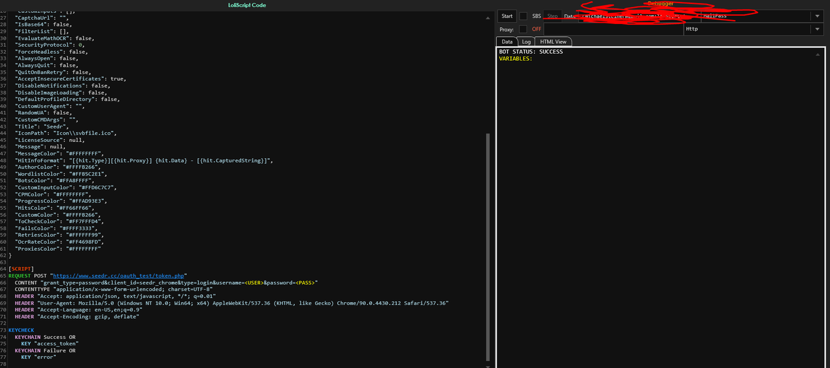Click the "AuthorColor": "#FFFFB266" line
830x368 pixels.
[x=58, y=167]
